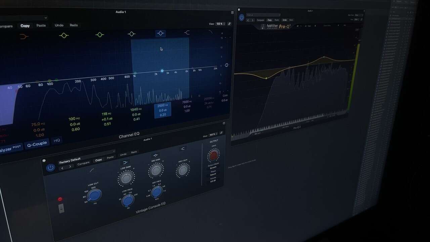Screen dimensions: 430x242
Task: Open the Manual preset dropdown in Pro-Q 3
Action: tap(263, 15)
